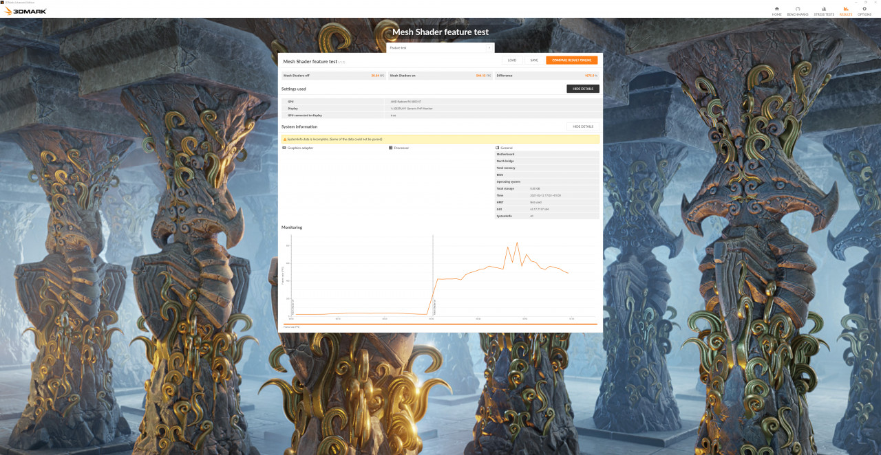The image size is (881, 455).
Task: Click the Total storage row
Action: [x=547, y=188]
